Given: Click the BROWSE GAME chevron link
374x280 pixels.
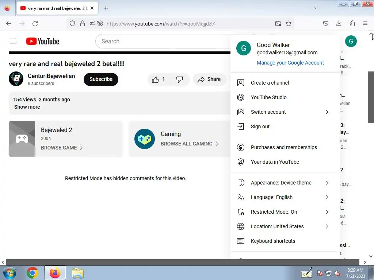Looking at the screenshot, I should [62, 148].
